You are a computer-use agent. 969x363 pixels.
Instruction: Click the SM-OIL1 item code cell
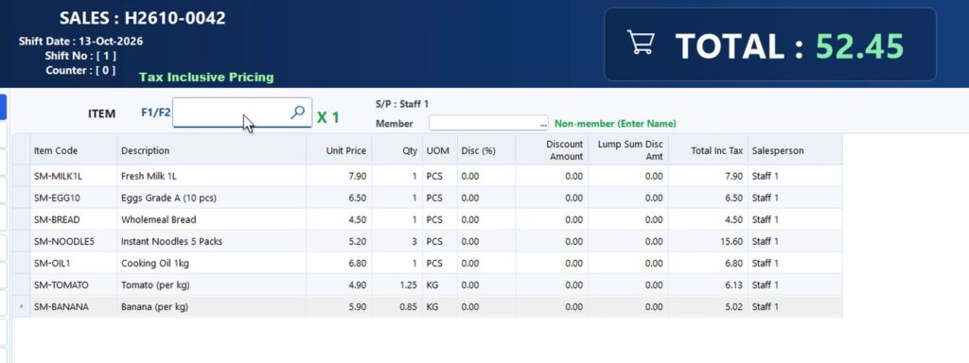[x=74, y=263]
